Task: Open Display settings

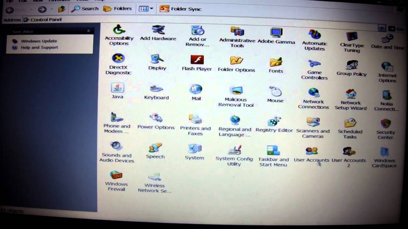Action: 157,62
